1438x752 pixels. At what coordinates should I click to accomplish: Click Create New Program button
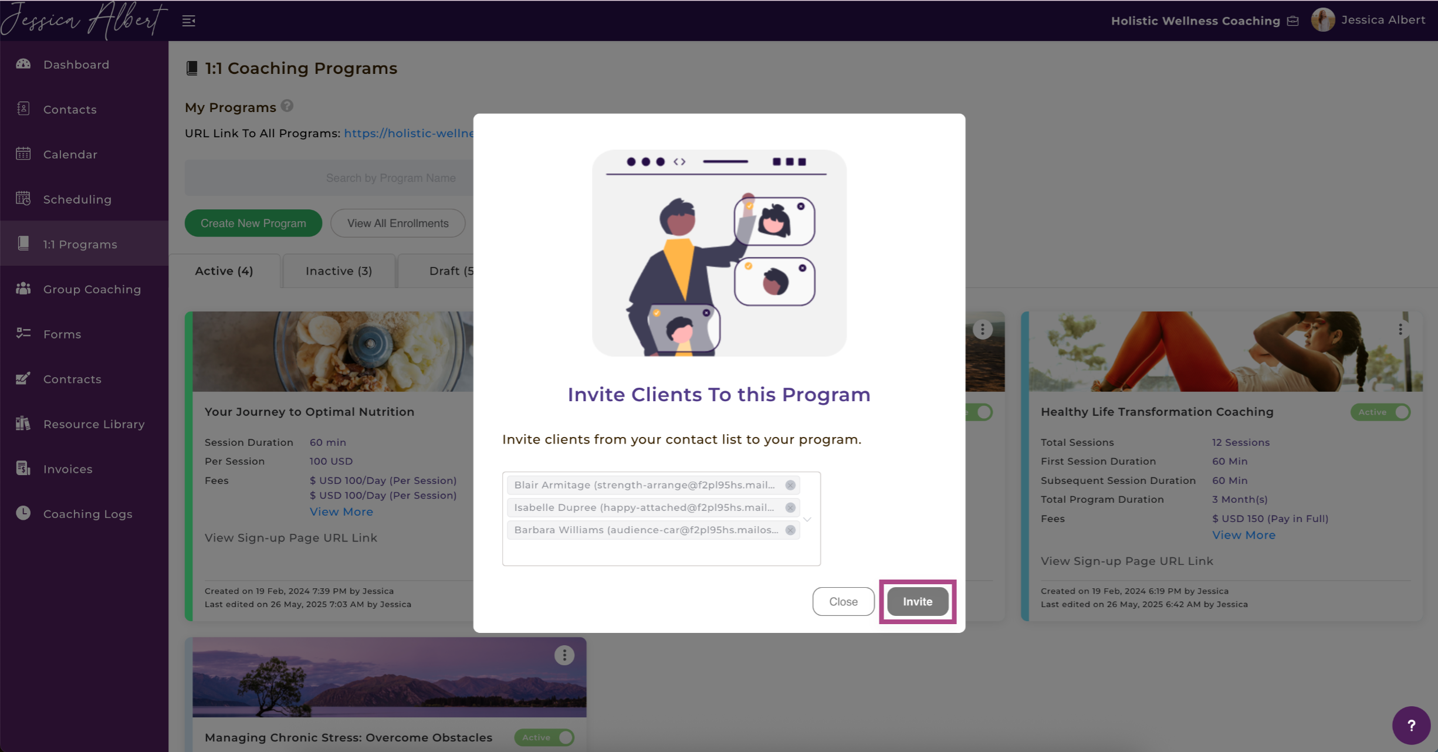click(x=253, y=223)
